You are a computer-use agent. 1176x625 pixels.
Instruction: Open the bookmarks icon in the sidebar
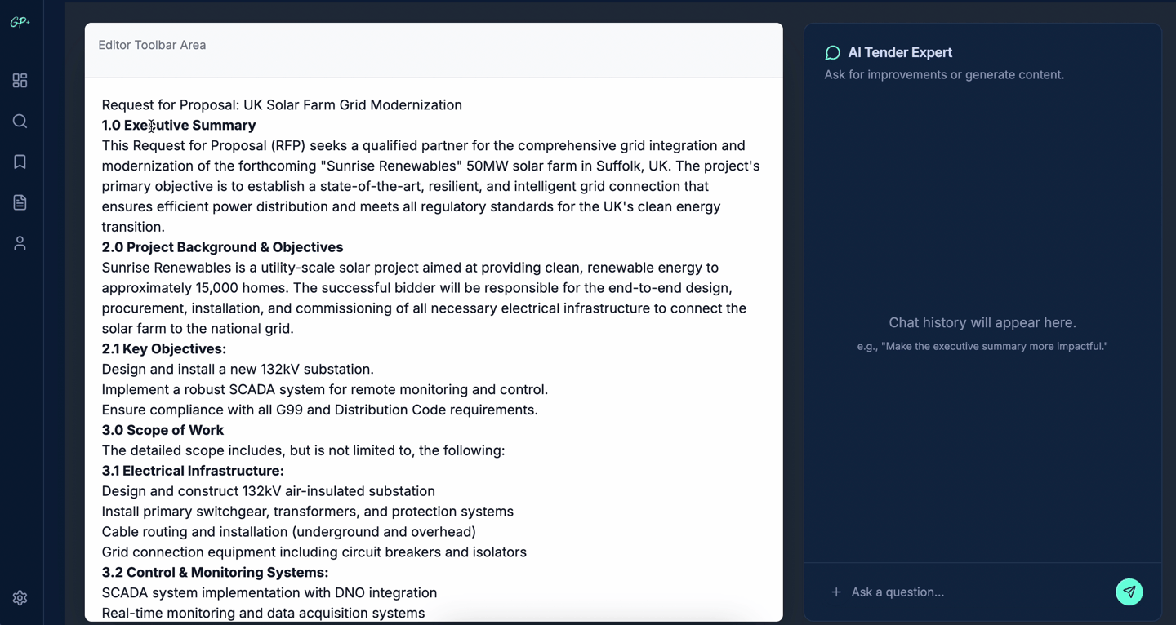(x=20, y=162)
